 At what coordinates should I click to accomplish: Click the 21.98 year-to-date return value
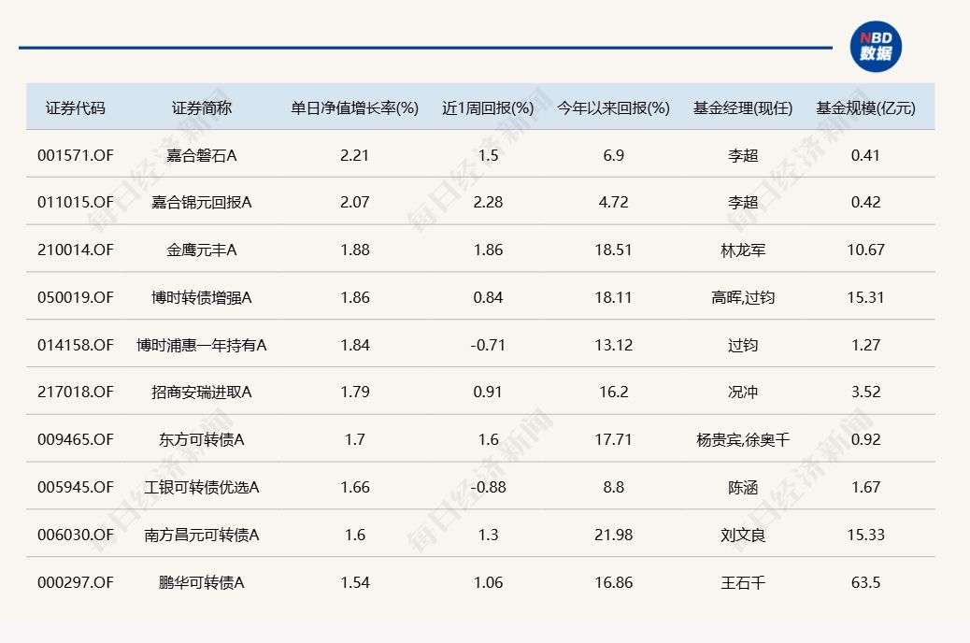[613, 535]
